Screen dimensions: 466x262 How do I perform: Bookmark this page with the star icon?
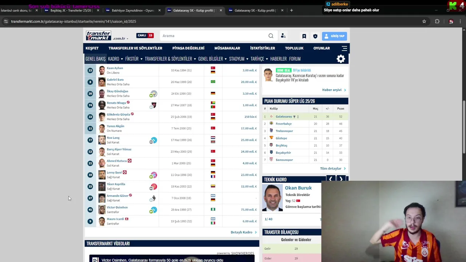tap(424, 21)
